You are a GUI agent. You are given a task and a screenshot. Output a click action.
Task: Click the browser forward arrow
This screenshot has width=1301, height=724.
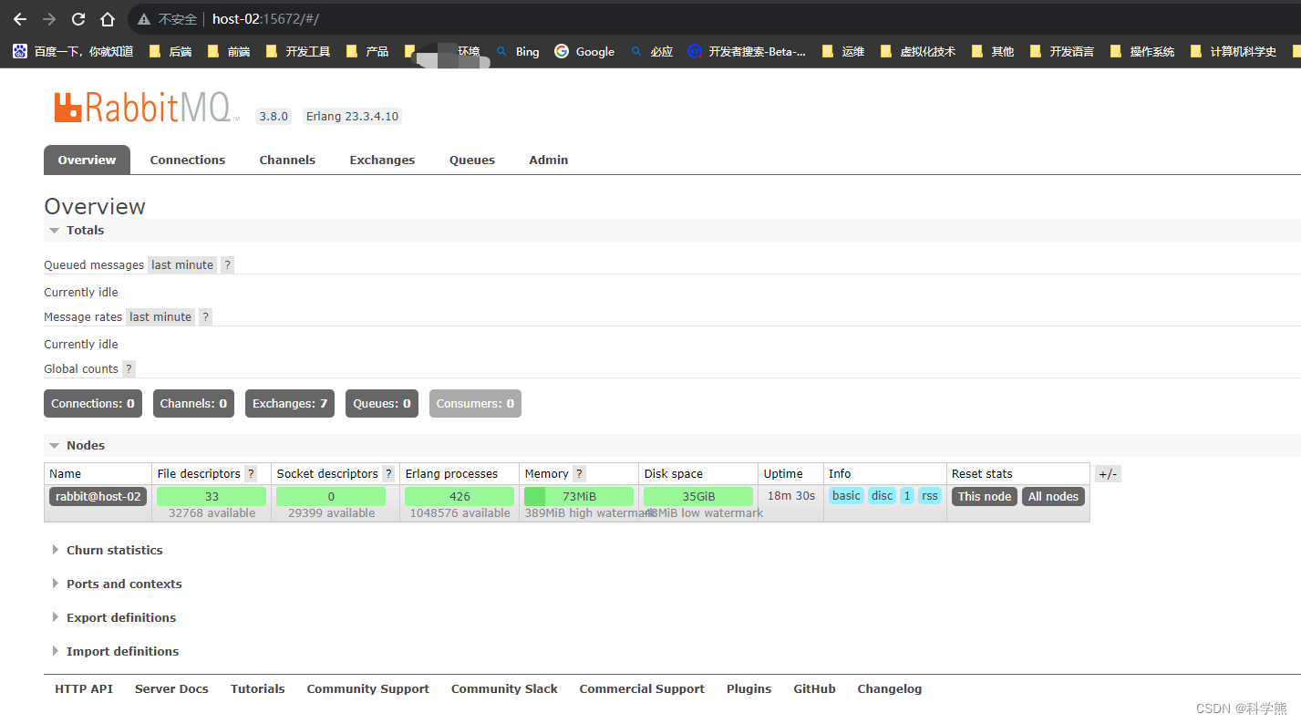(x=49, y=19)
